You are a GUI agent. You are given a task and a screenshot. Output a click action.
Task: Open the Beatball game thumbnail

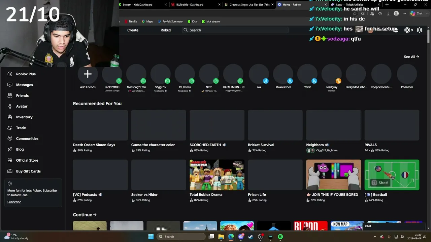coord(392,175)
